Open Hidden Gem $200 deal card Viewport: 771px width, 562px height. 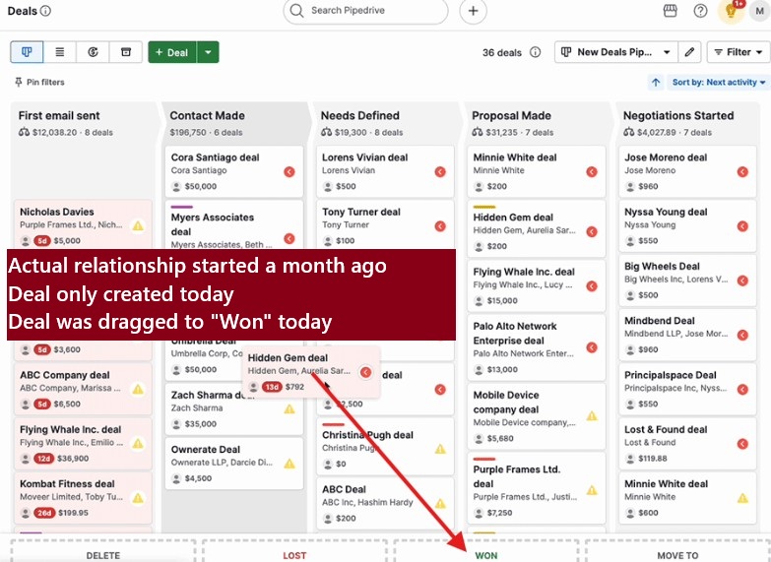[537, 229]
